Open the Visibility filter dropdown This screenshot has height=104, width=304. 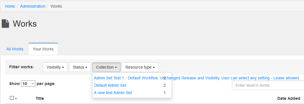(x=55, y=67)
